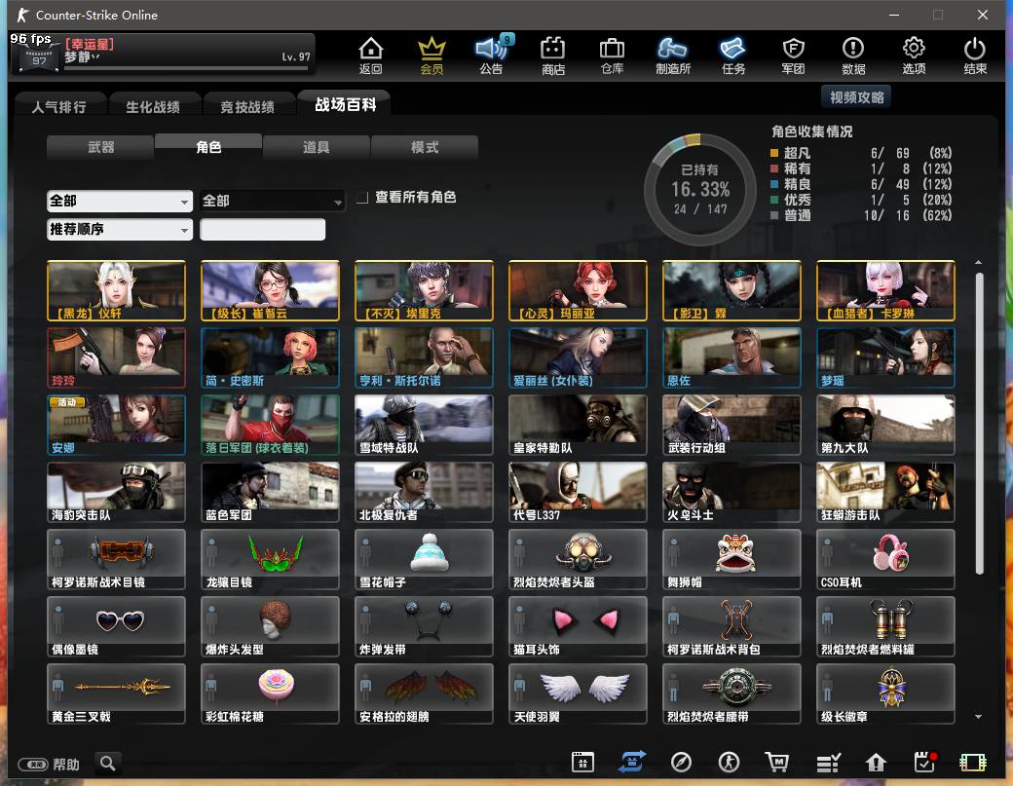Select the 【黑龙】仪轩 character card

pos(116,290)
